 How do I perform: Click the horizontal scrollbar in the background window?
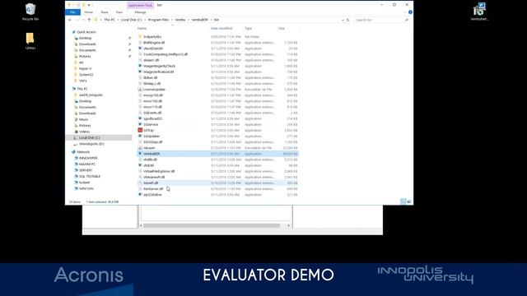pyautogui.click(x=212, y=225)
